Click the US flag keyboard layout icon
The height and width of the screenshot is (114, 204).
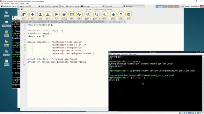pos(202,6)
